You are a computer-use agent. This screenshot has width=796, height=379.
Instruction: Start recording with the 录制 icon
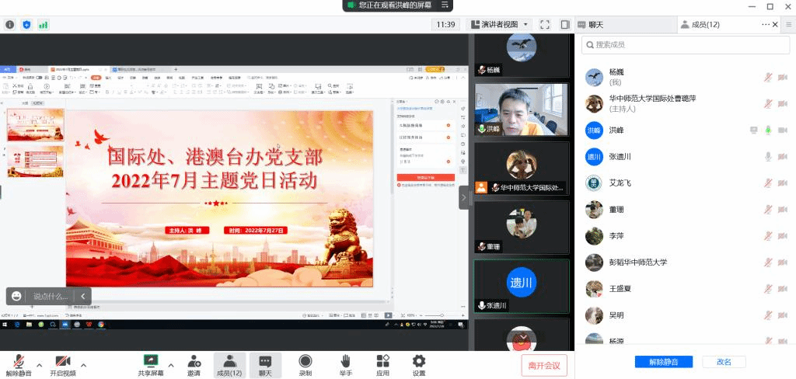tap(305, 365)
